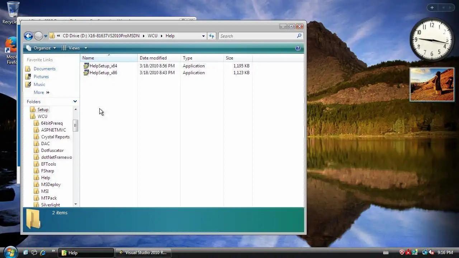Viewport: 459px width, 258px height.
Task: Open Pictures favorite link
Action: (x=41, y=77)
